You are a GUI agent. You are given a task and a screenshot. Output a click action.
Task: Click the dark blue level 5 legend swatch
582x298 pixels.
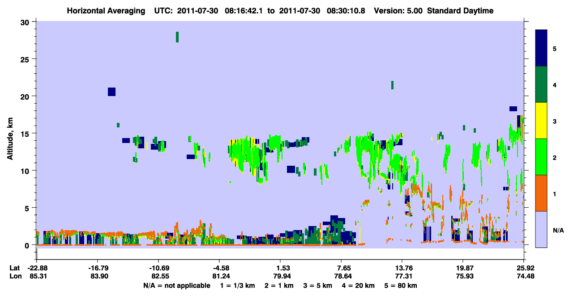coord(541,48)
